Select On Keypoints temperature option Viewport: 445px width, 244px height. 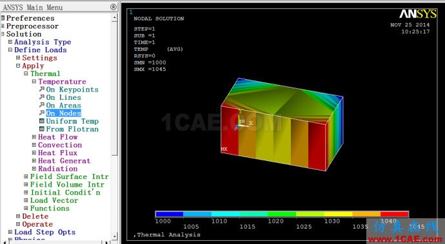click(x=72, y=89)
